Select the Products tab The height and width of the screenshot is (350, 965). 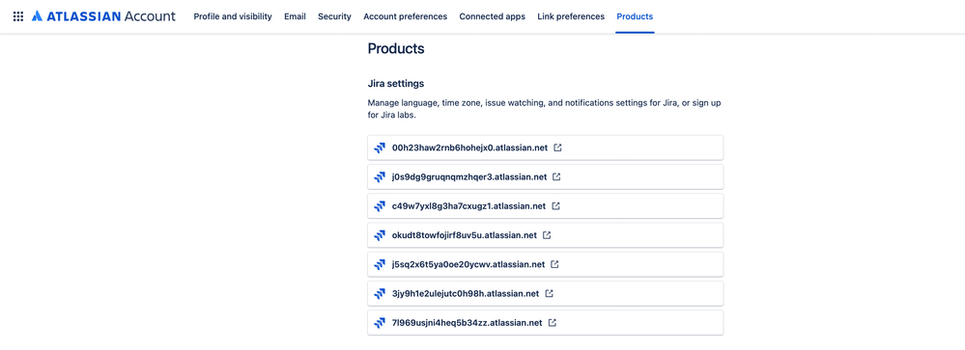click(x=635, y=16)
